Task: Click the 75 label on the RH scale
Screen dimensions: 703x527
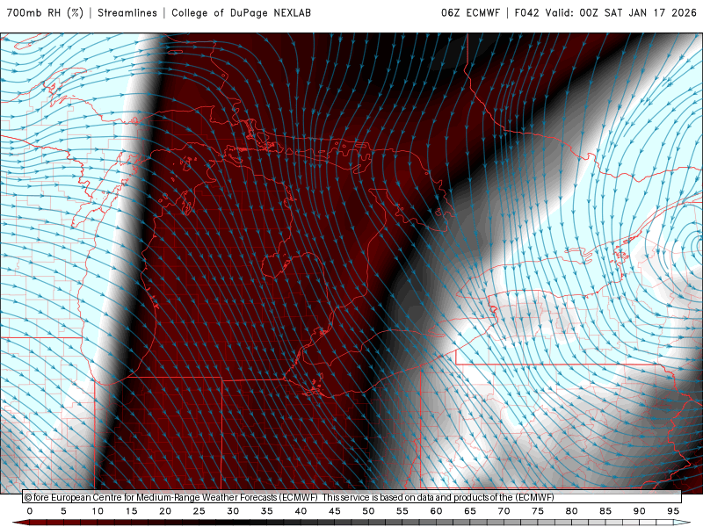Action: [538, 511]
